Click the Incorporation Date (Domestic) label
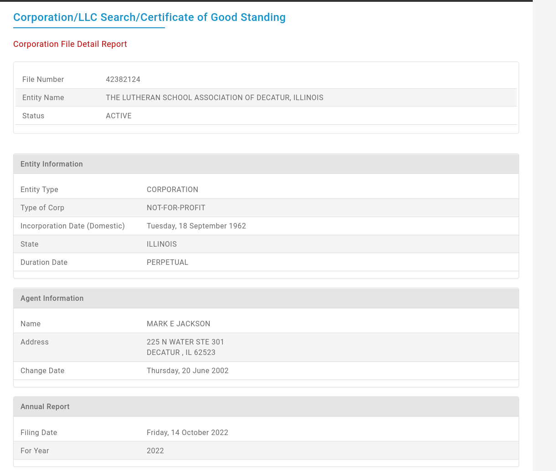Image resolution: width=556 pixels, height=471 pixels. click(72, 226)
